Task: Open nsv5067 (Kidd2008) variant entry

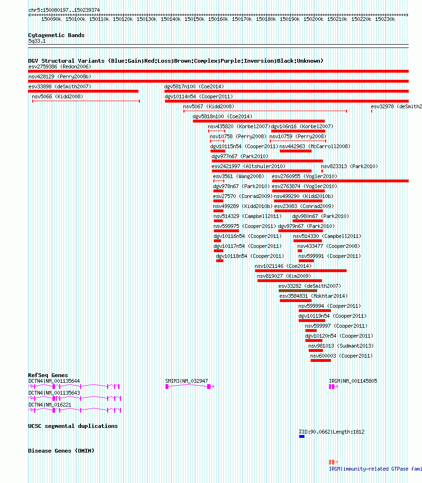Action: coord(209,106)
